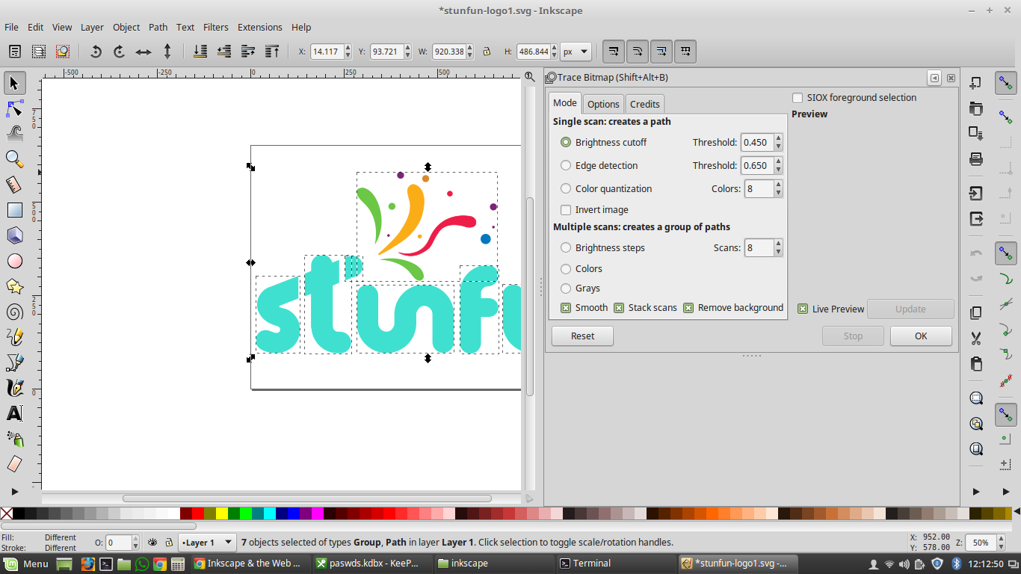Select the Zoom tool in toolbox

15,158
